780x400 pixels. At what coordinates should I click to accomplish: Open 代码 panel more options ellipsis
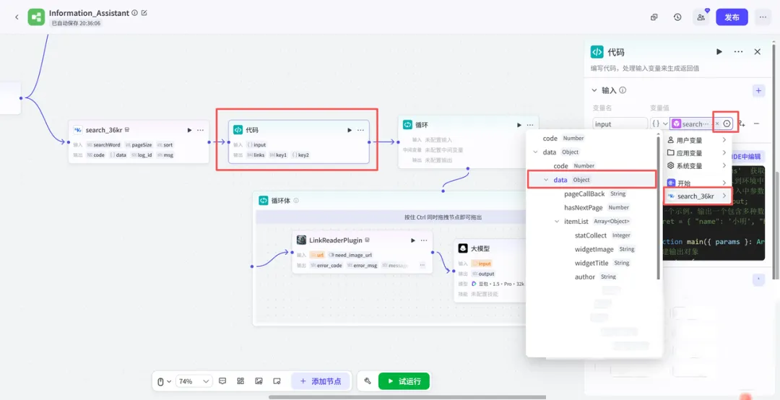click(x=739, y=52)
